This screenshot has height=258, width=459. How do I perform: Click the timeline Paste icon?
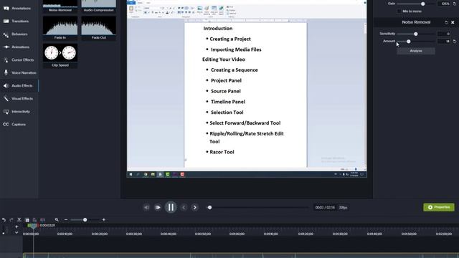[x=34, y=220]
